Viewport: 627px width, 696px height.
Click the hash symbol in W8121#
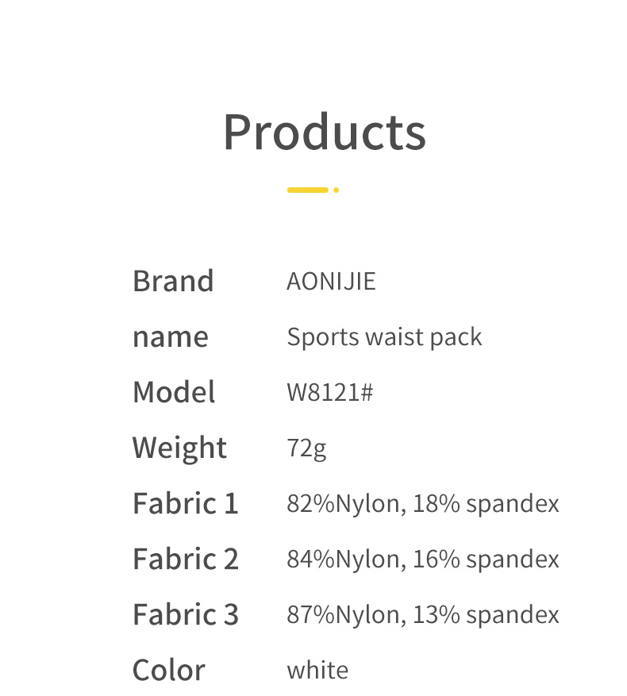[367, 393]
